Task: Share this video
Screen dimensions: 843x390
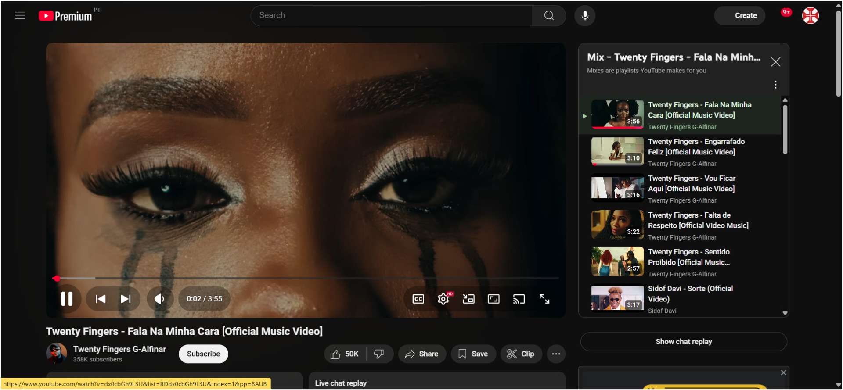Action: tap(422, 354)
